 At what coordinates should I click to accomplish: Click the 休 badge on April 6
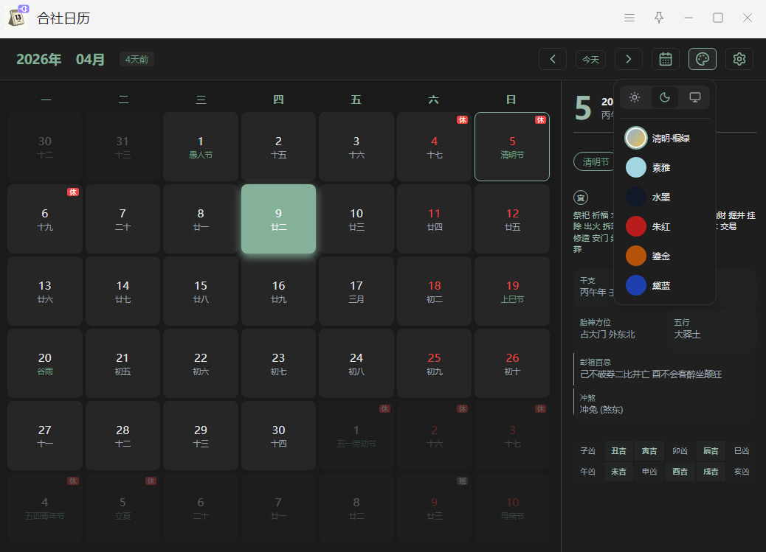(x=73, y=192)
